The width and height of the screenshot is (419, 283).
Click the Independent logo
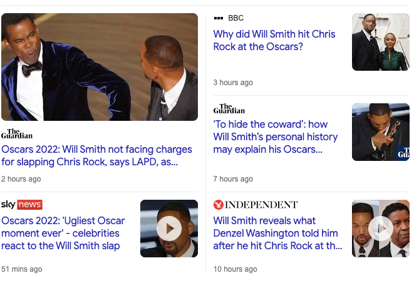click(x=256, y=205)
